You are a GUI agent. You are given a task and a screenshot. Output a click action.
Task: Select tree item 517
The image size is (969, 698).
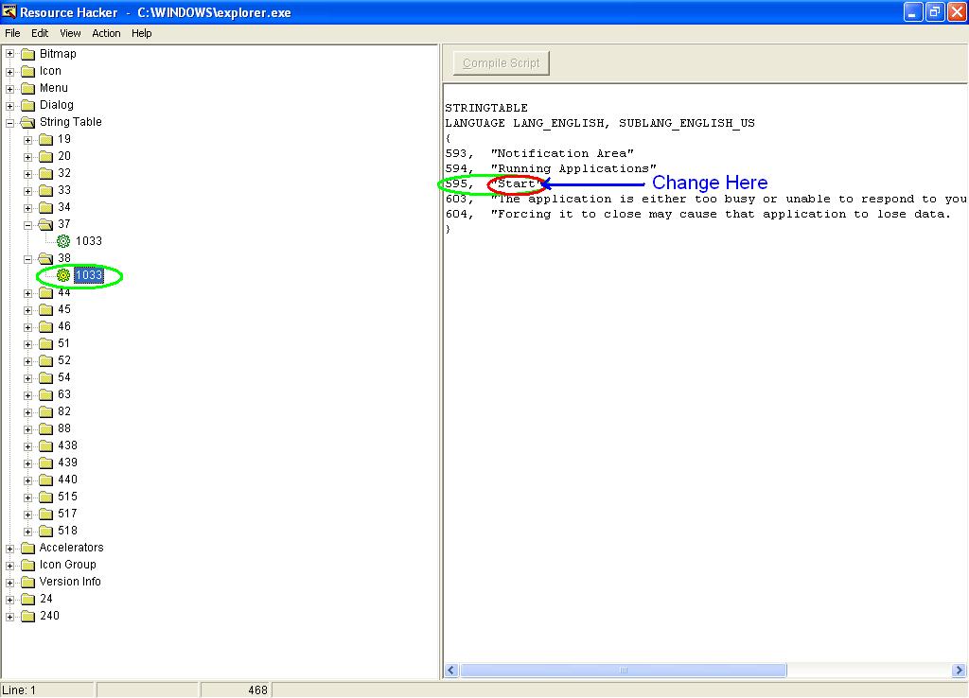coord(67,514)
